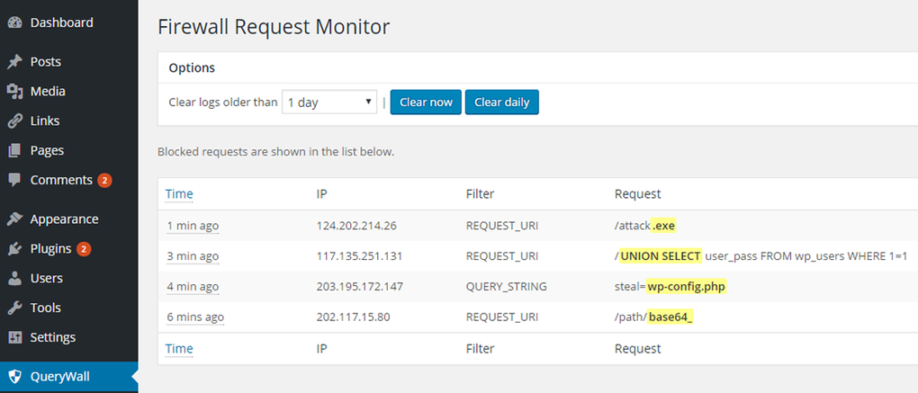Screen dimensions: 918x393
Task: Click the Plugins update count badge
Action: pos(84,249)
